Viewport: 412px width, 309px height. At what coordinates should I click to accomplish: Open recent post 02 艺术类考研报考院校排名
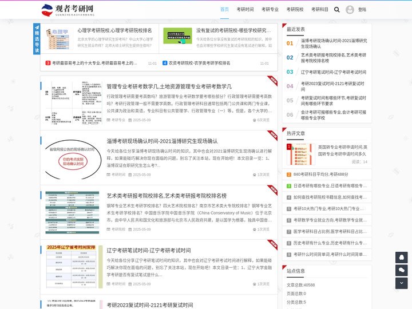pyautogui.click(x=334, y=58)
